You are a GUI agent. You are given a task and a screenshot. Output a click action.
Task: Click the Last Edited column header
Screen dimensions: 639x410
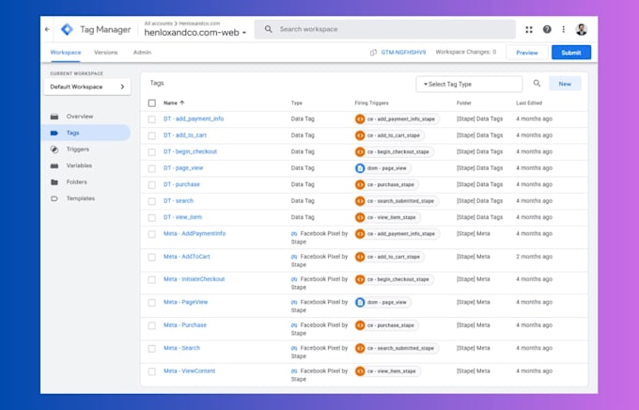(x=529, y=103)
